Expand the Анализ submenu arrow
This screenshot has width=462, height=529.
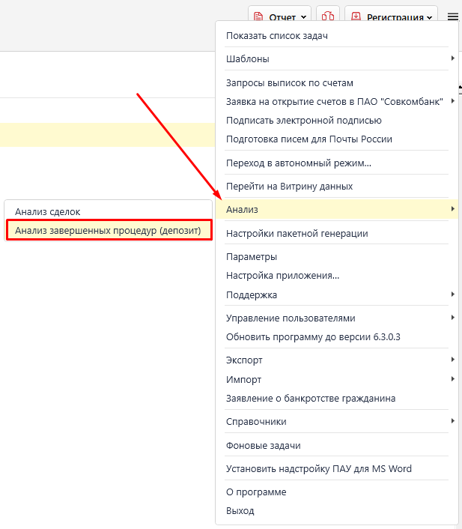click(453, 209)
